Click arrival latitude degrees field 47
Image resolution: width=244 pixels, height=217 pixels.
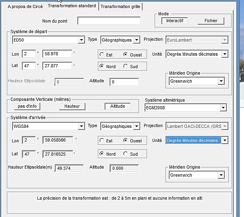point(29,154)
